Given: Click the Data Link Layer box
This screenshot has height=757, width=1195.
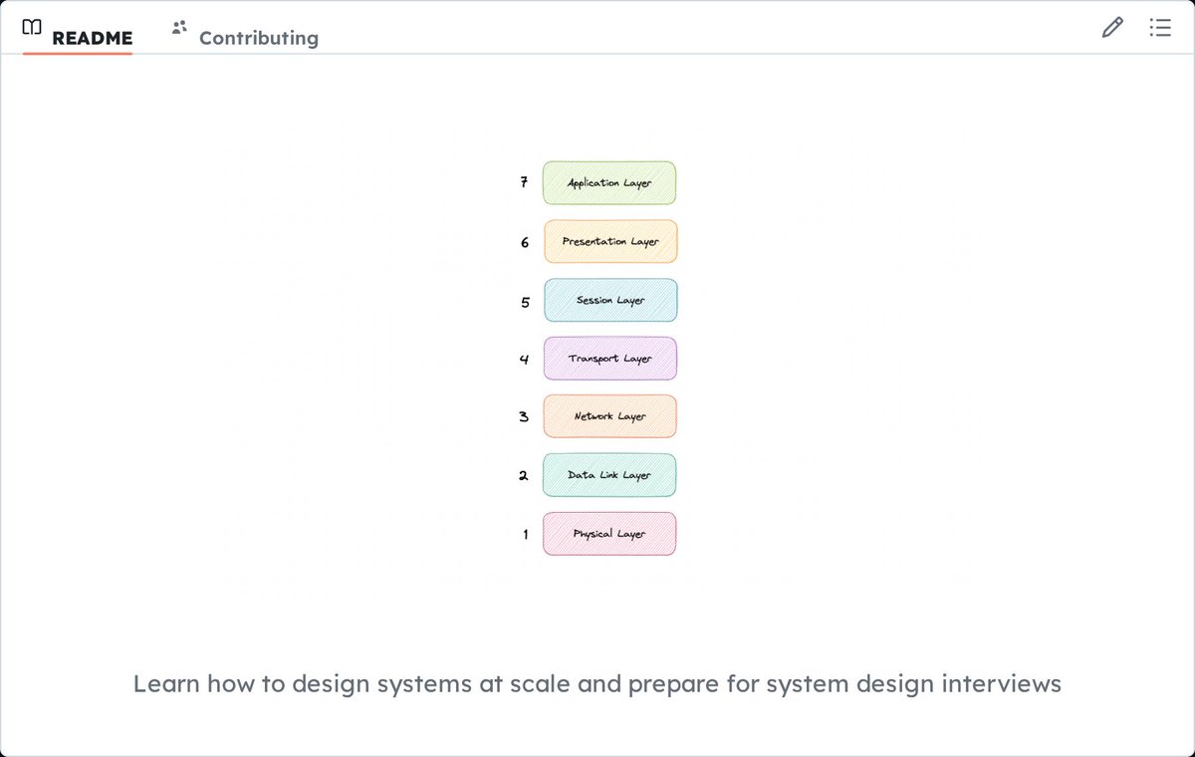Looking at the screenshot, I should 609,475.
